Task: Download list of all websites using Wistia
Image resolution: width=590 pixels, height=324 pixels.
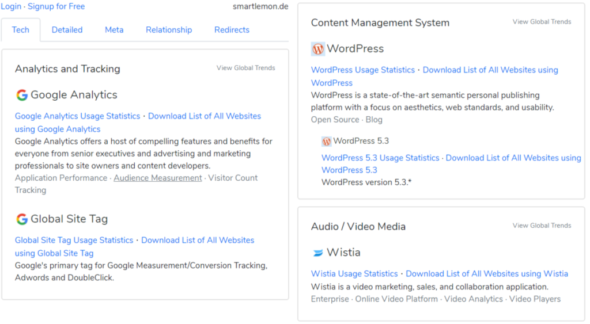Action: pyautogui.click(x=487, y=273)
